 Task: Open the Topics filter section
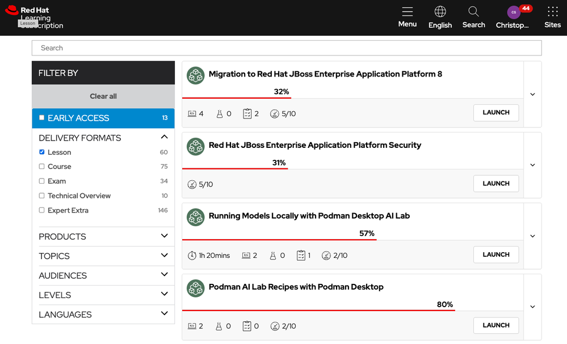(164, 256)
